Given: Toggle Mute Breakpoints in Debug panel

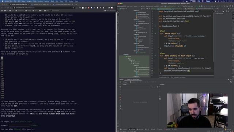Looking at the screenshot, I should click(120, 100).
